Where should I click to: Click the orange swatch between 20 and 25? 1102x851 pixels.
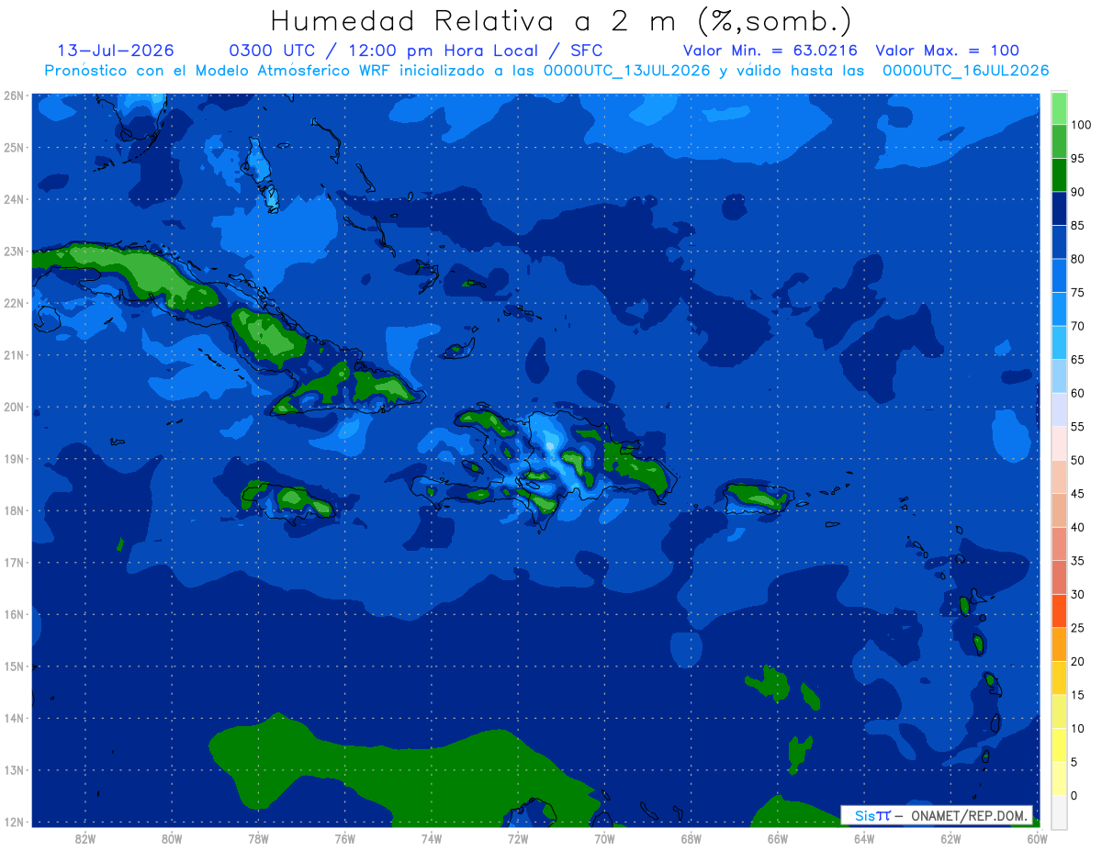pos(1059,645)
